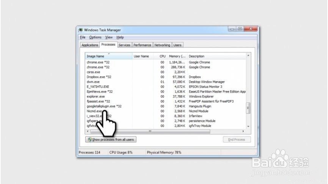Click the 57,080 K memory value
The height and width of the screenshot is (184, 328).
pyautogui.click(x=179, y=82)
